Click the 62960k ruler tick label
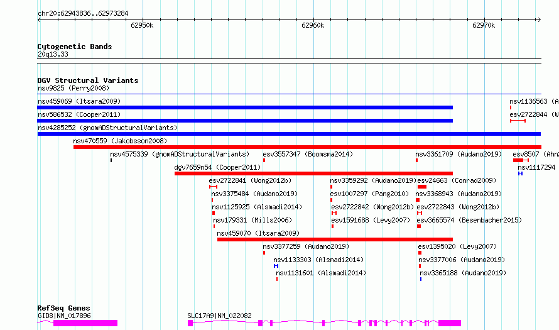The image size is (559, 330). point(313,25)
